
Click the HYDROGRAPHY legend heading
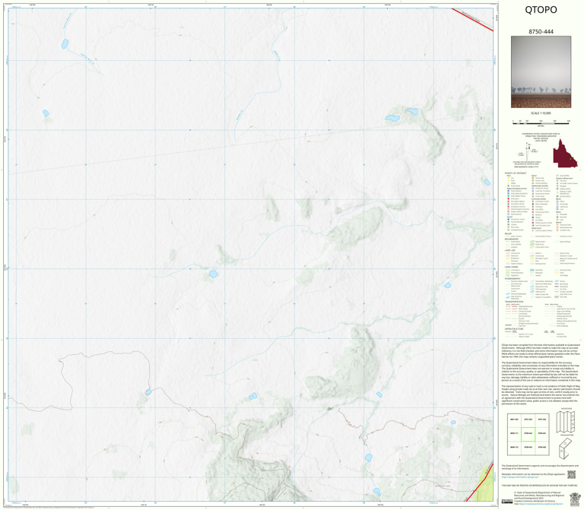(513, 278)
